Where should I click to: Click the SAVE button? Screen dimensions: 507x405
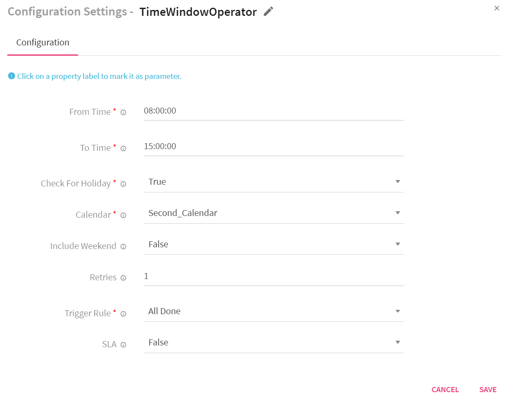pos(488,390)
